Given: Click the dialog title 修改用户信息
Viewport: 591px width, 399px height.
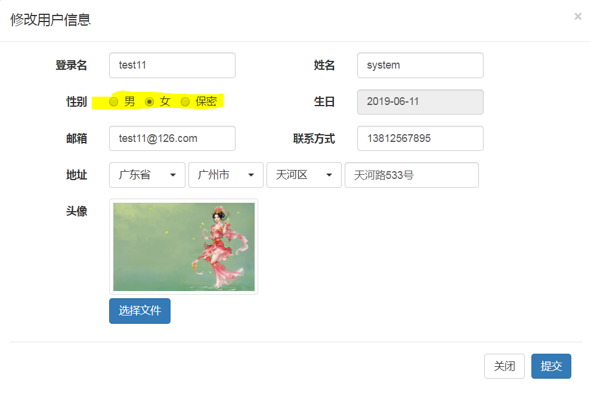Looking at the screenshot, I should (49, 20).
